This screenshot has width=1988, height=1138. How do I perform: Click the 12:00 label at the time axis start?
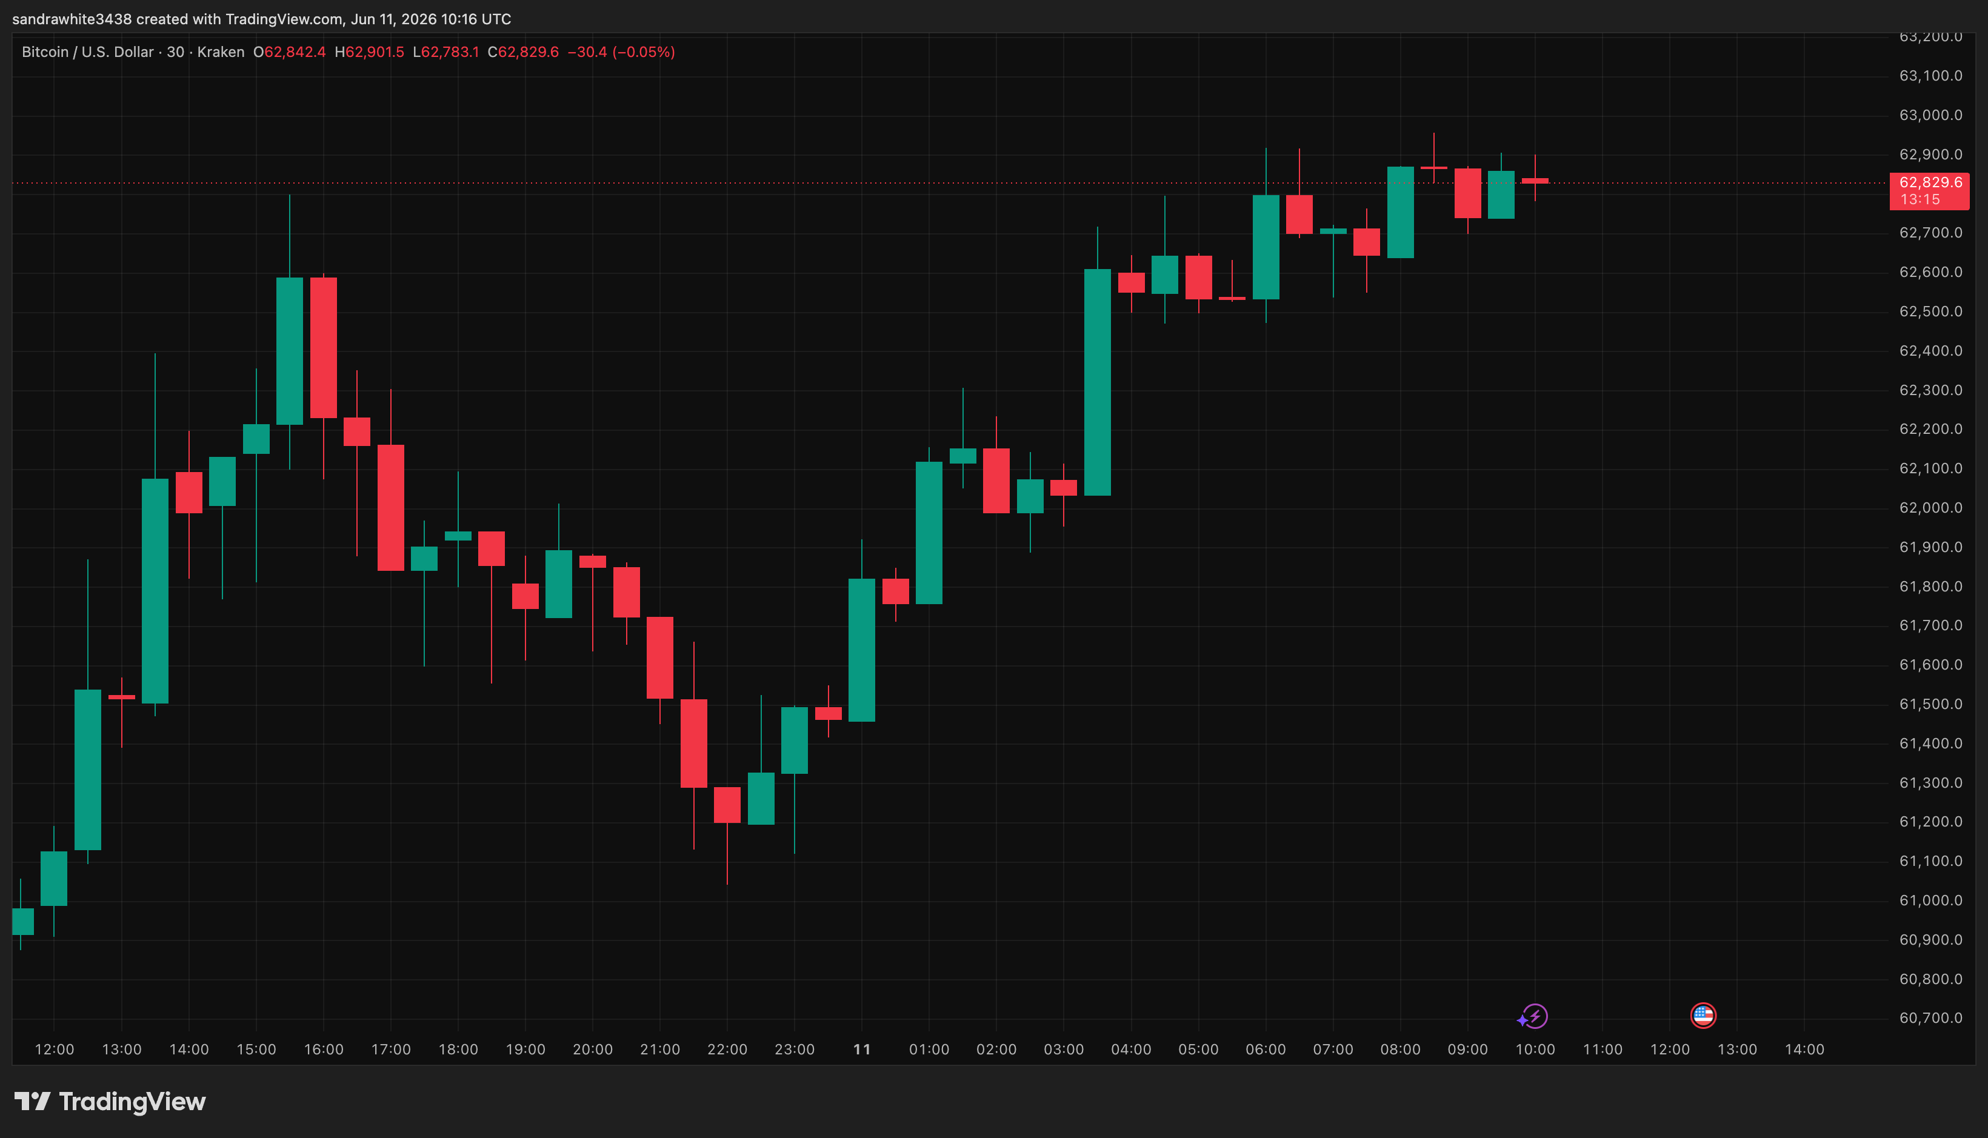[54, 1049]
